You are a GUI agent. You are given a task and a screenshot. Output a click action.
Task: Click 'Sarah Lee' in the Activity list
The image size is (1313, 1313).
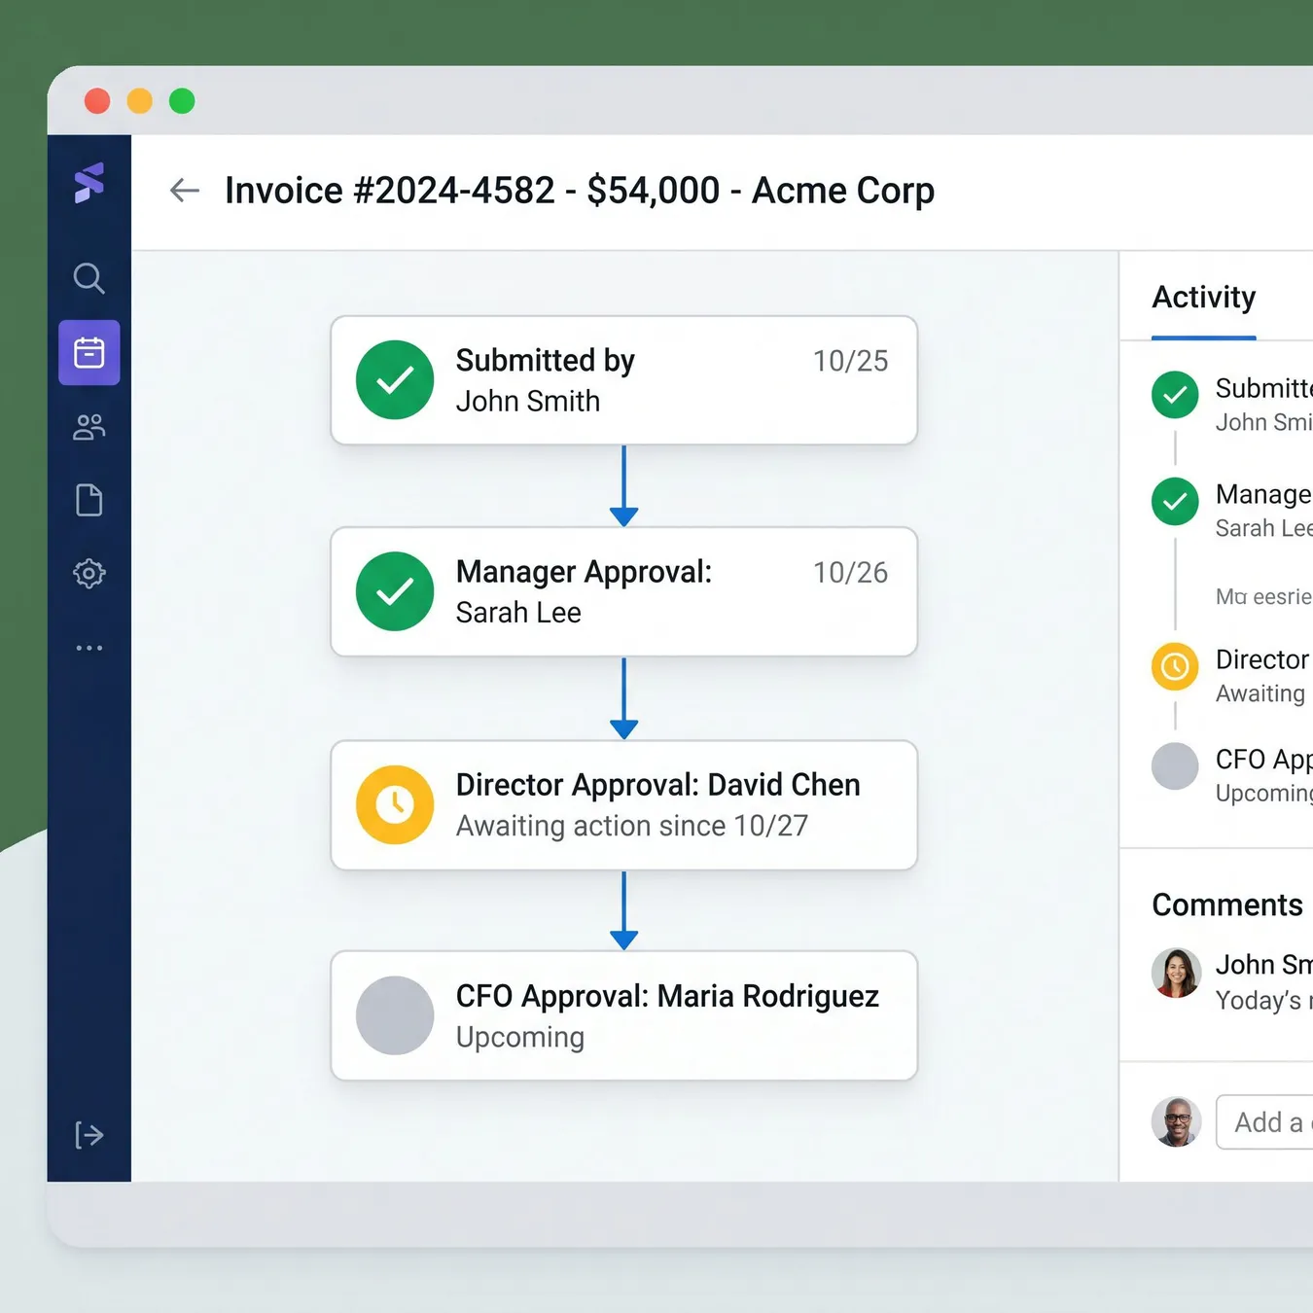1264,528
